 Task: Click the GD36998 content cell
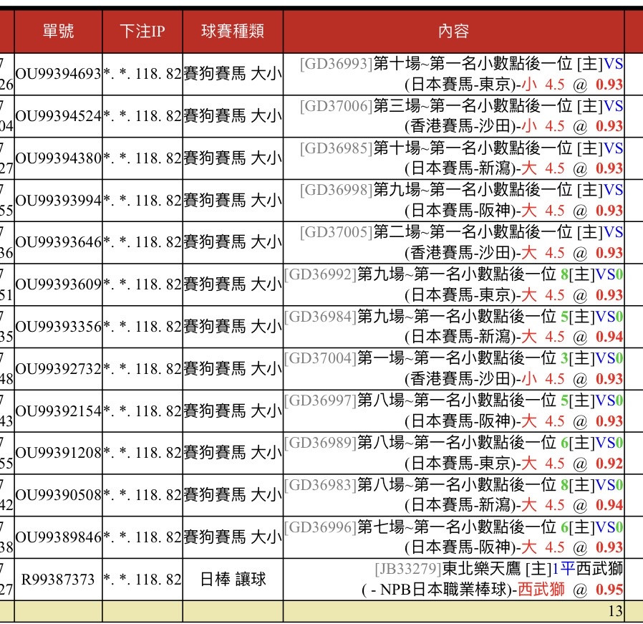click(x=453, y=201)
